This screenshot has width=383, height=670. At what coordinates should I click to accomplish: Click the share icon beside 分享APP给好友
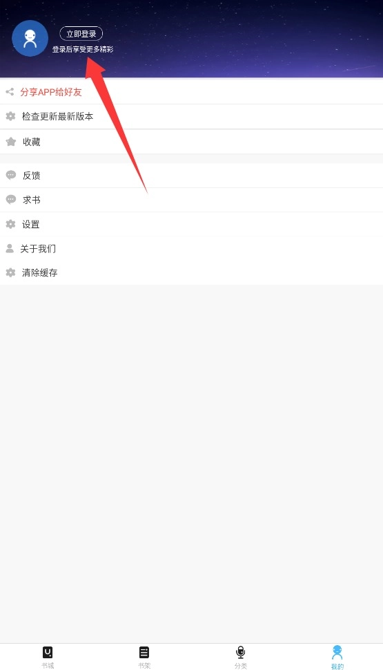coord(10,92)
